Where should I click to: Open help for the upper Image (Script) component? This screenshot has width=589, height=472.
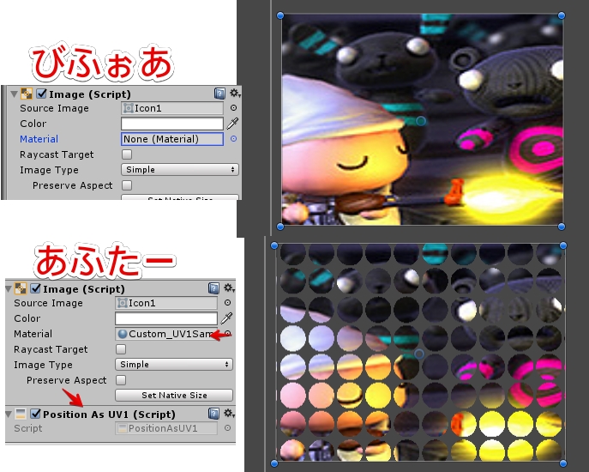(x=219, y=94)
